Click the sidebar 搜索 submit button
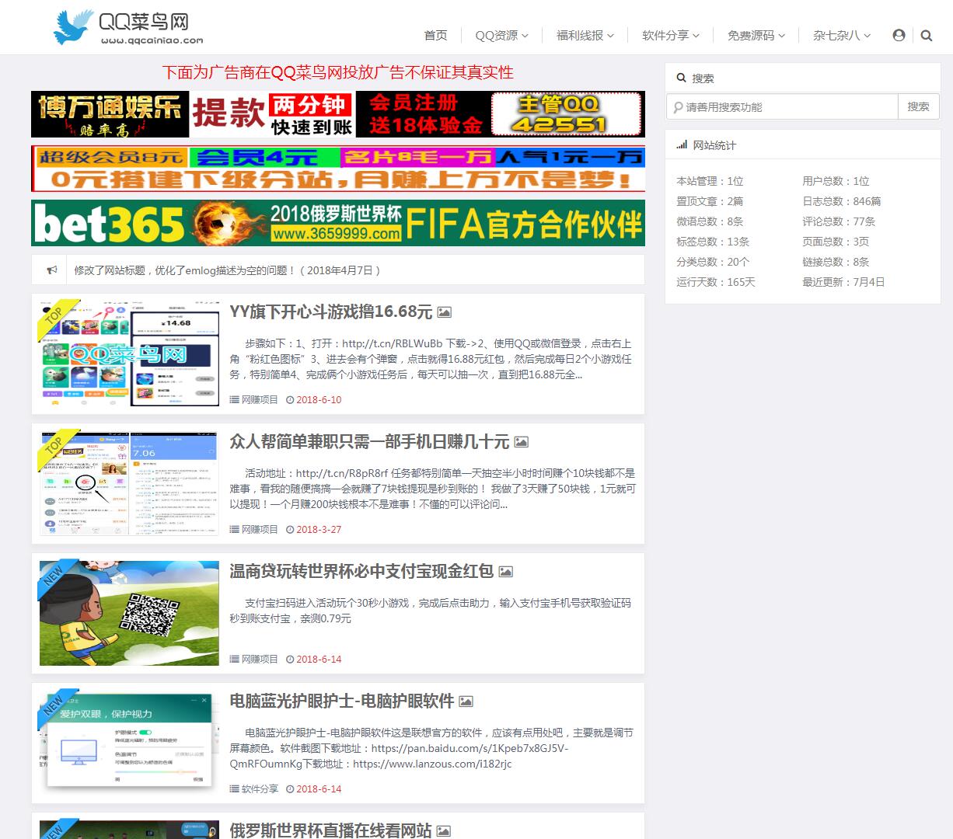This screenshot has height=839, width=953. (918, 106)
